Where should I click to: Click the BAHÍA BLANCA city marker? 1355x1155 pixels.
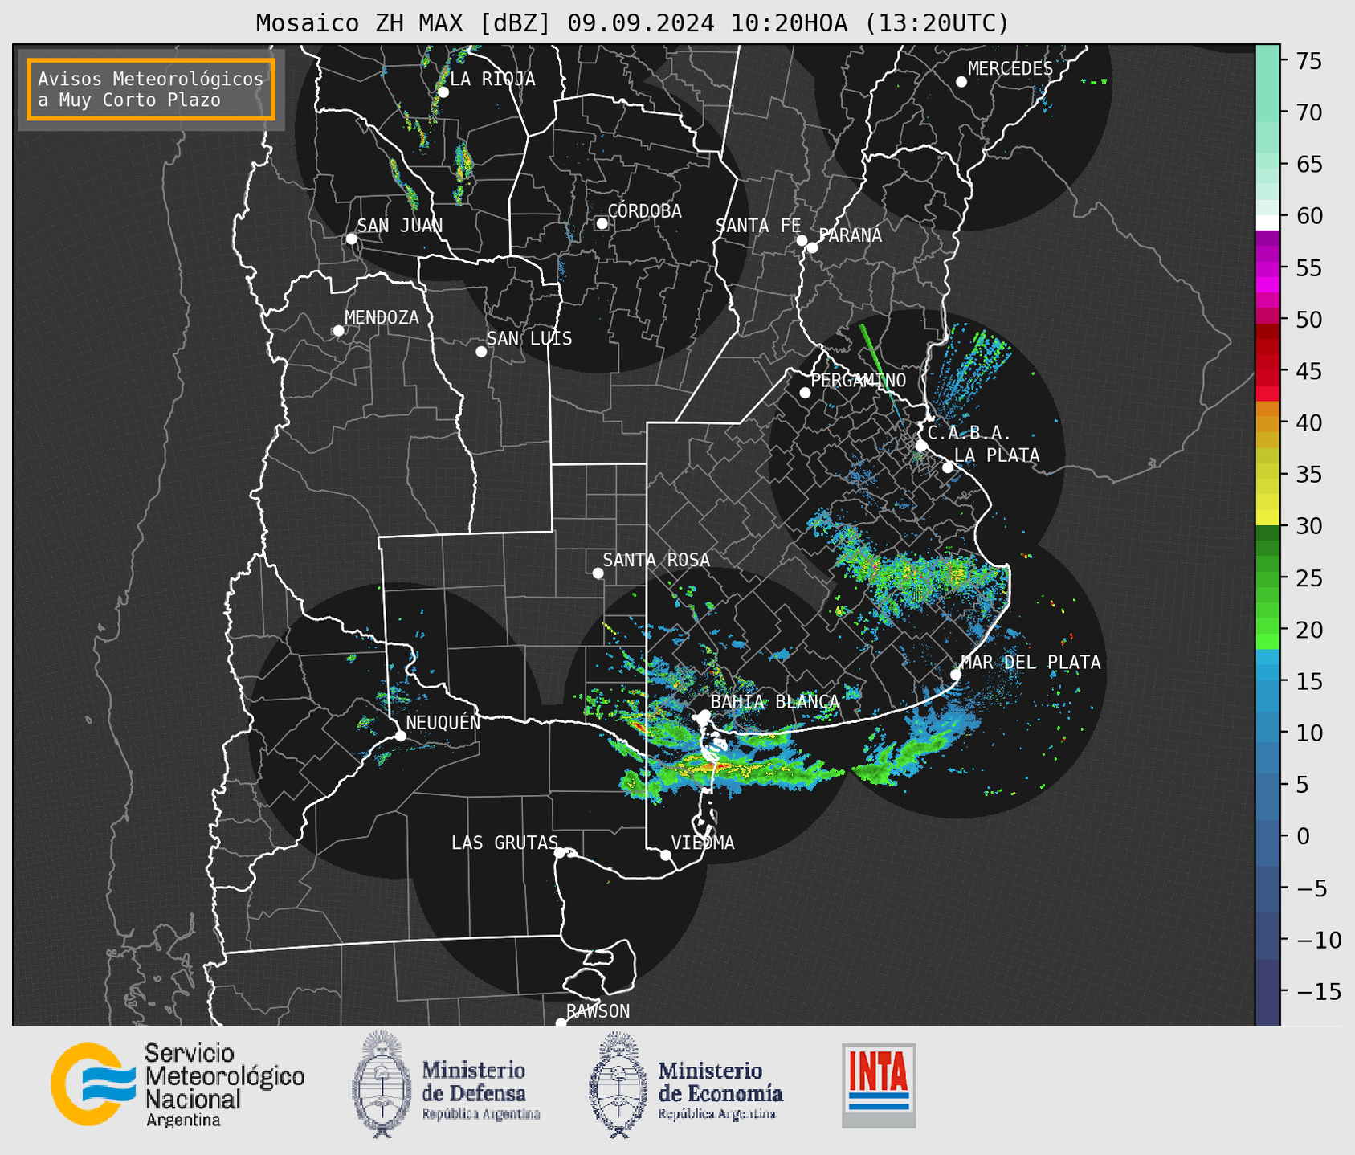pyautogui.click(x=704, y=715)
